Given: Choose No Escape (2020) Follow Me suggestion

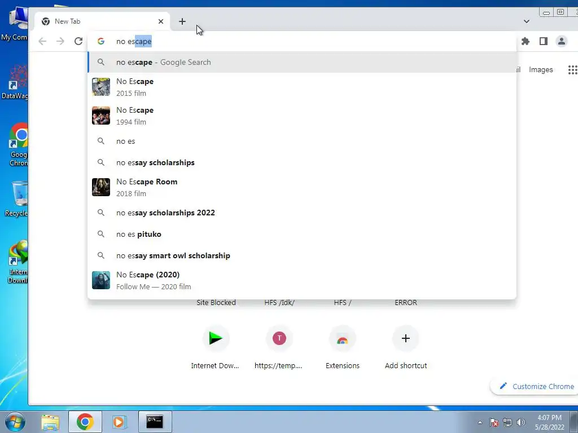Looking at the screenshot, I should tap(302, 280).
